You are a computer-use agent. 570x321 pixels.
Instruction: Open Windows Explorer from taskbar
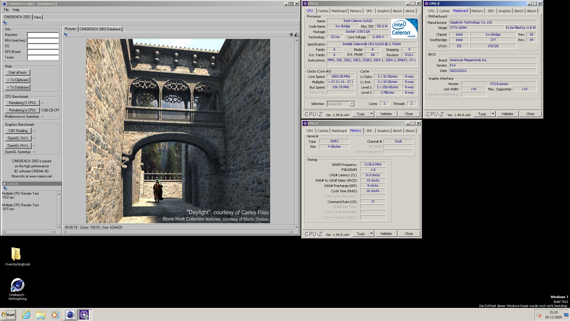pyautogui.click(x=41, y=315)
